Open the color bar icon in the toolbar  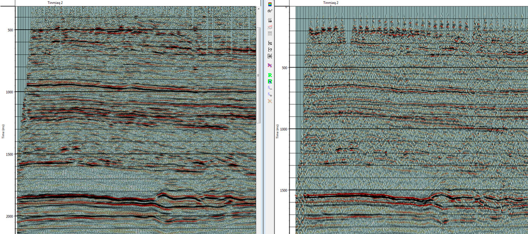(x=270, y=5)
